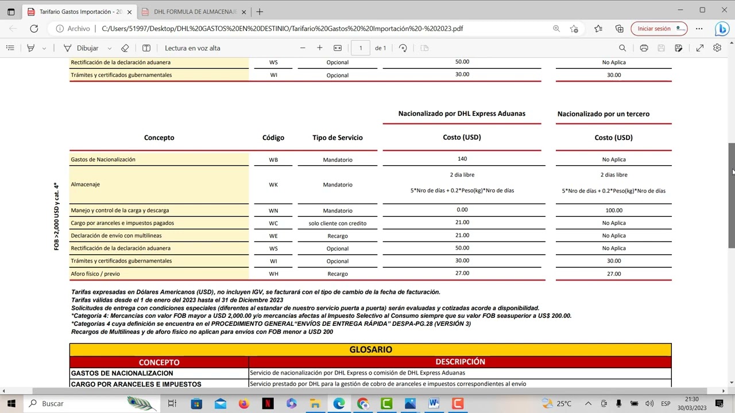Expand highlighter color options
Image resolution: width=735 pixels, height=413 pixels.
[x=44, y=48]
